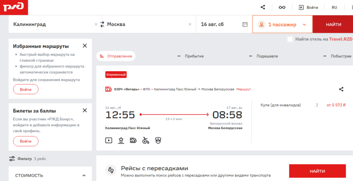This screenshot has width=353, height=181.
Task: Open the share icon in top header
Action: (x=263, y=7)
